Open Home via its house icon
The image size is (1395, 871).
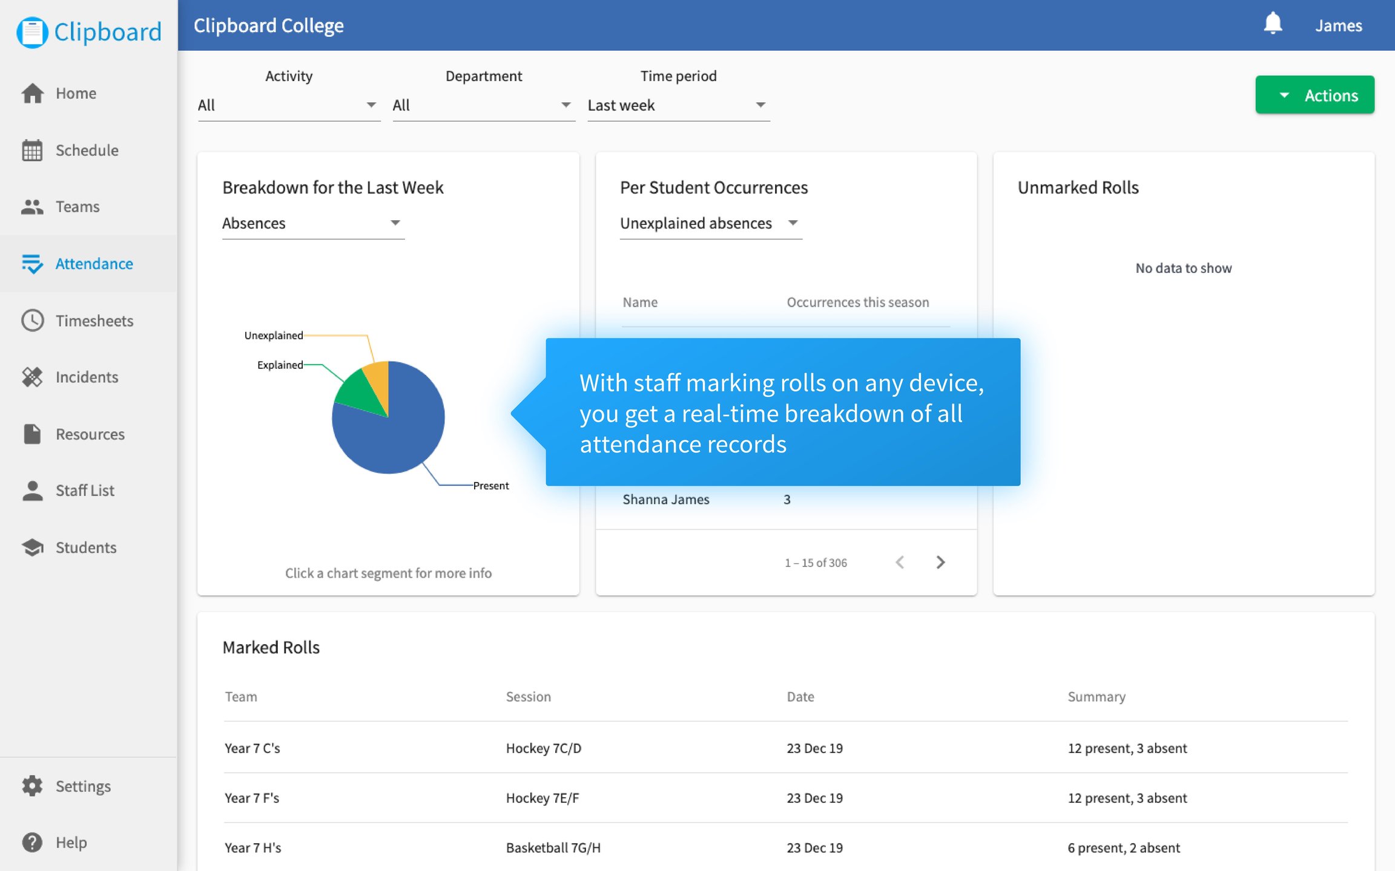pos(32,93)
